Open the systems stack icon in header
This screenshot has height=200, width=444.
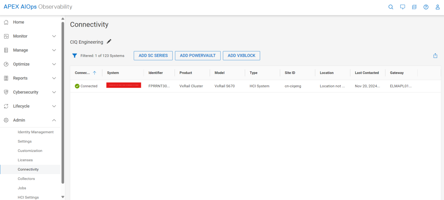point(414,7)
